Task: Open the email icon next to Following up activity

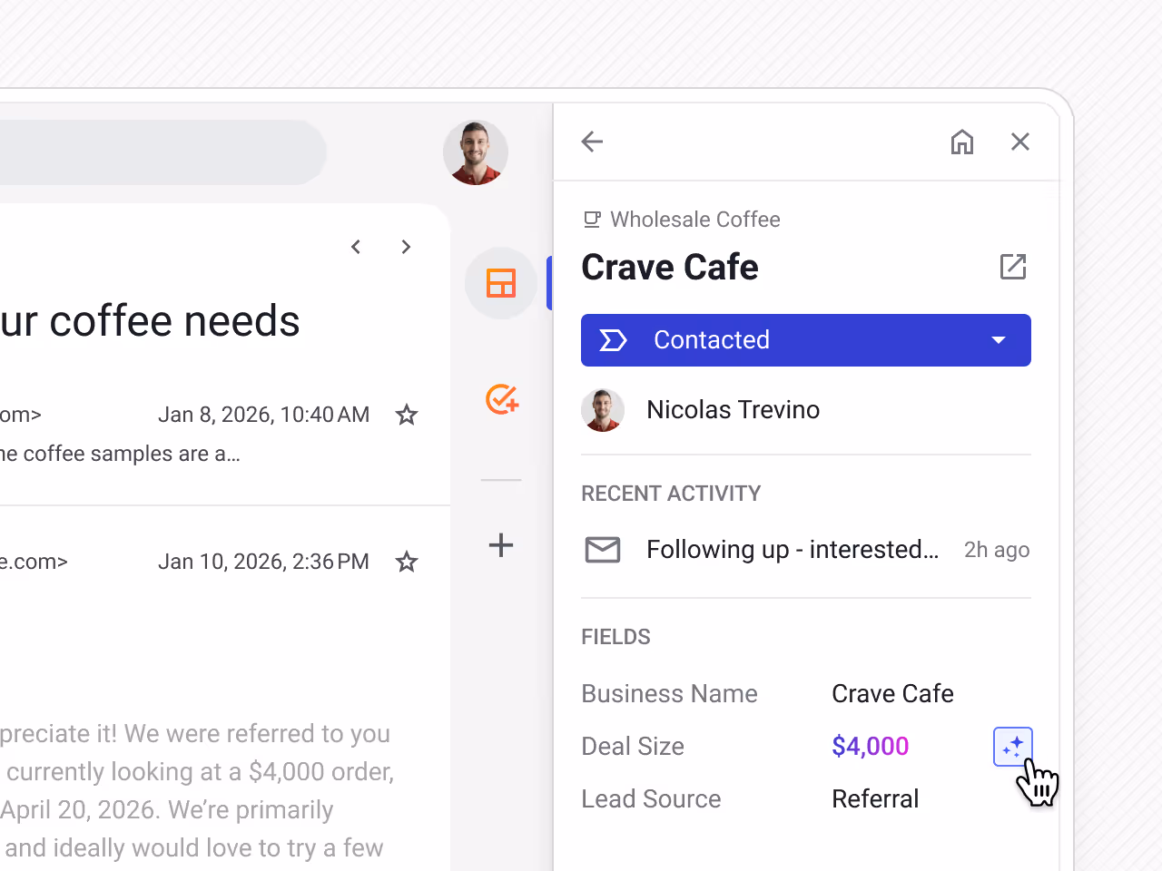Action: coord(602,549)
